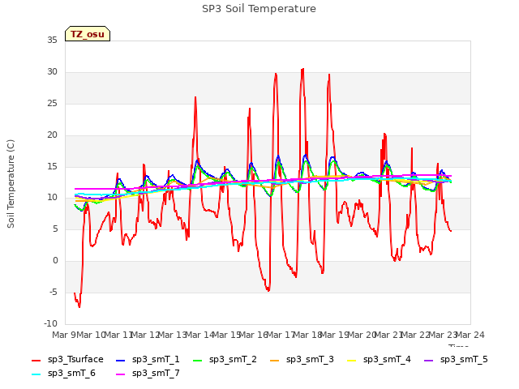Click the SP3 Soil Temperature chart title
The width and height of the screenshot is (519, 389).
[259, 9]
